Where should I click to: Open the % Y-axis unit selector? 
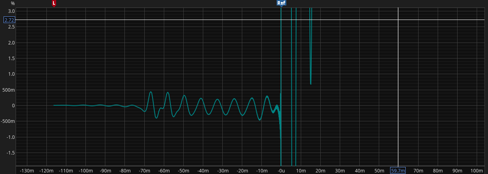[13, 4]
